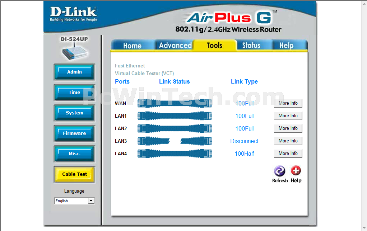Click the Virtual Cable Tester (VCT) heading
Image resolution: width=367 pixels, height=231 pixels.
[x=144, y=74]
